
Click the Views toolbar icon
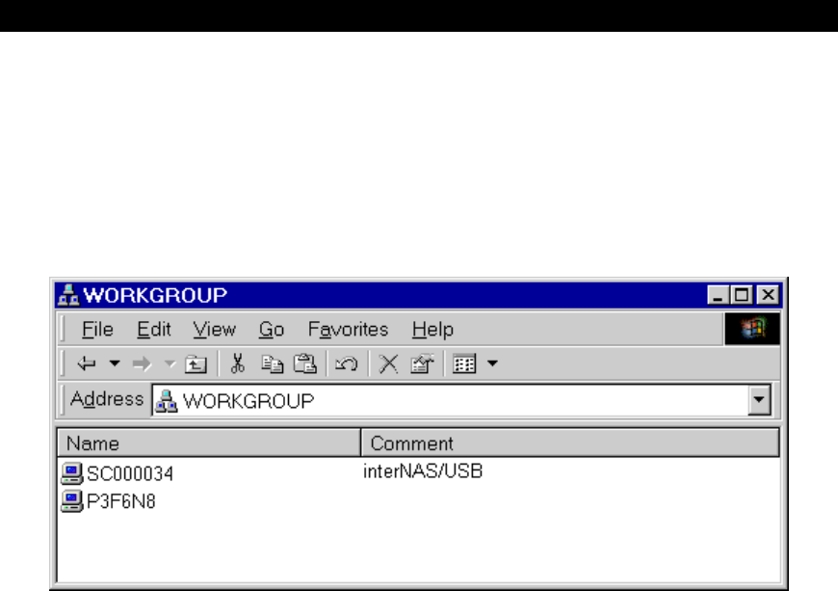[x=464, y=364]
